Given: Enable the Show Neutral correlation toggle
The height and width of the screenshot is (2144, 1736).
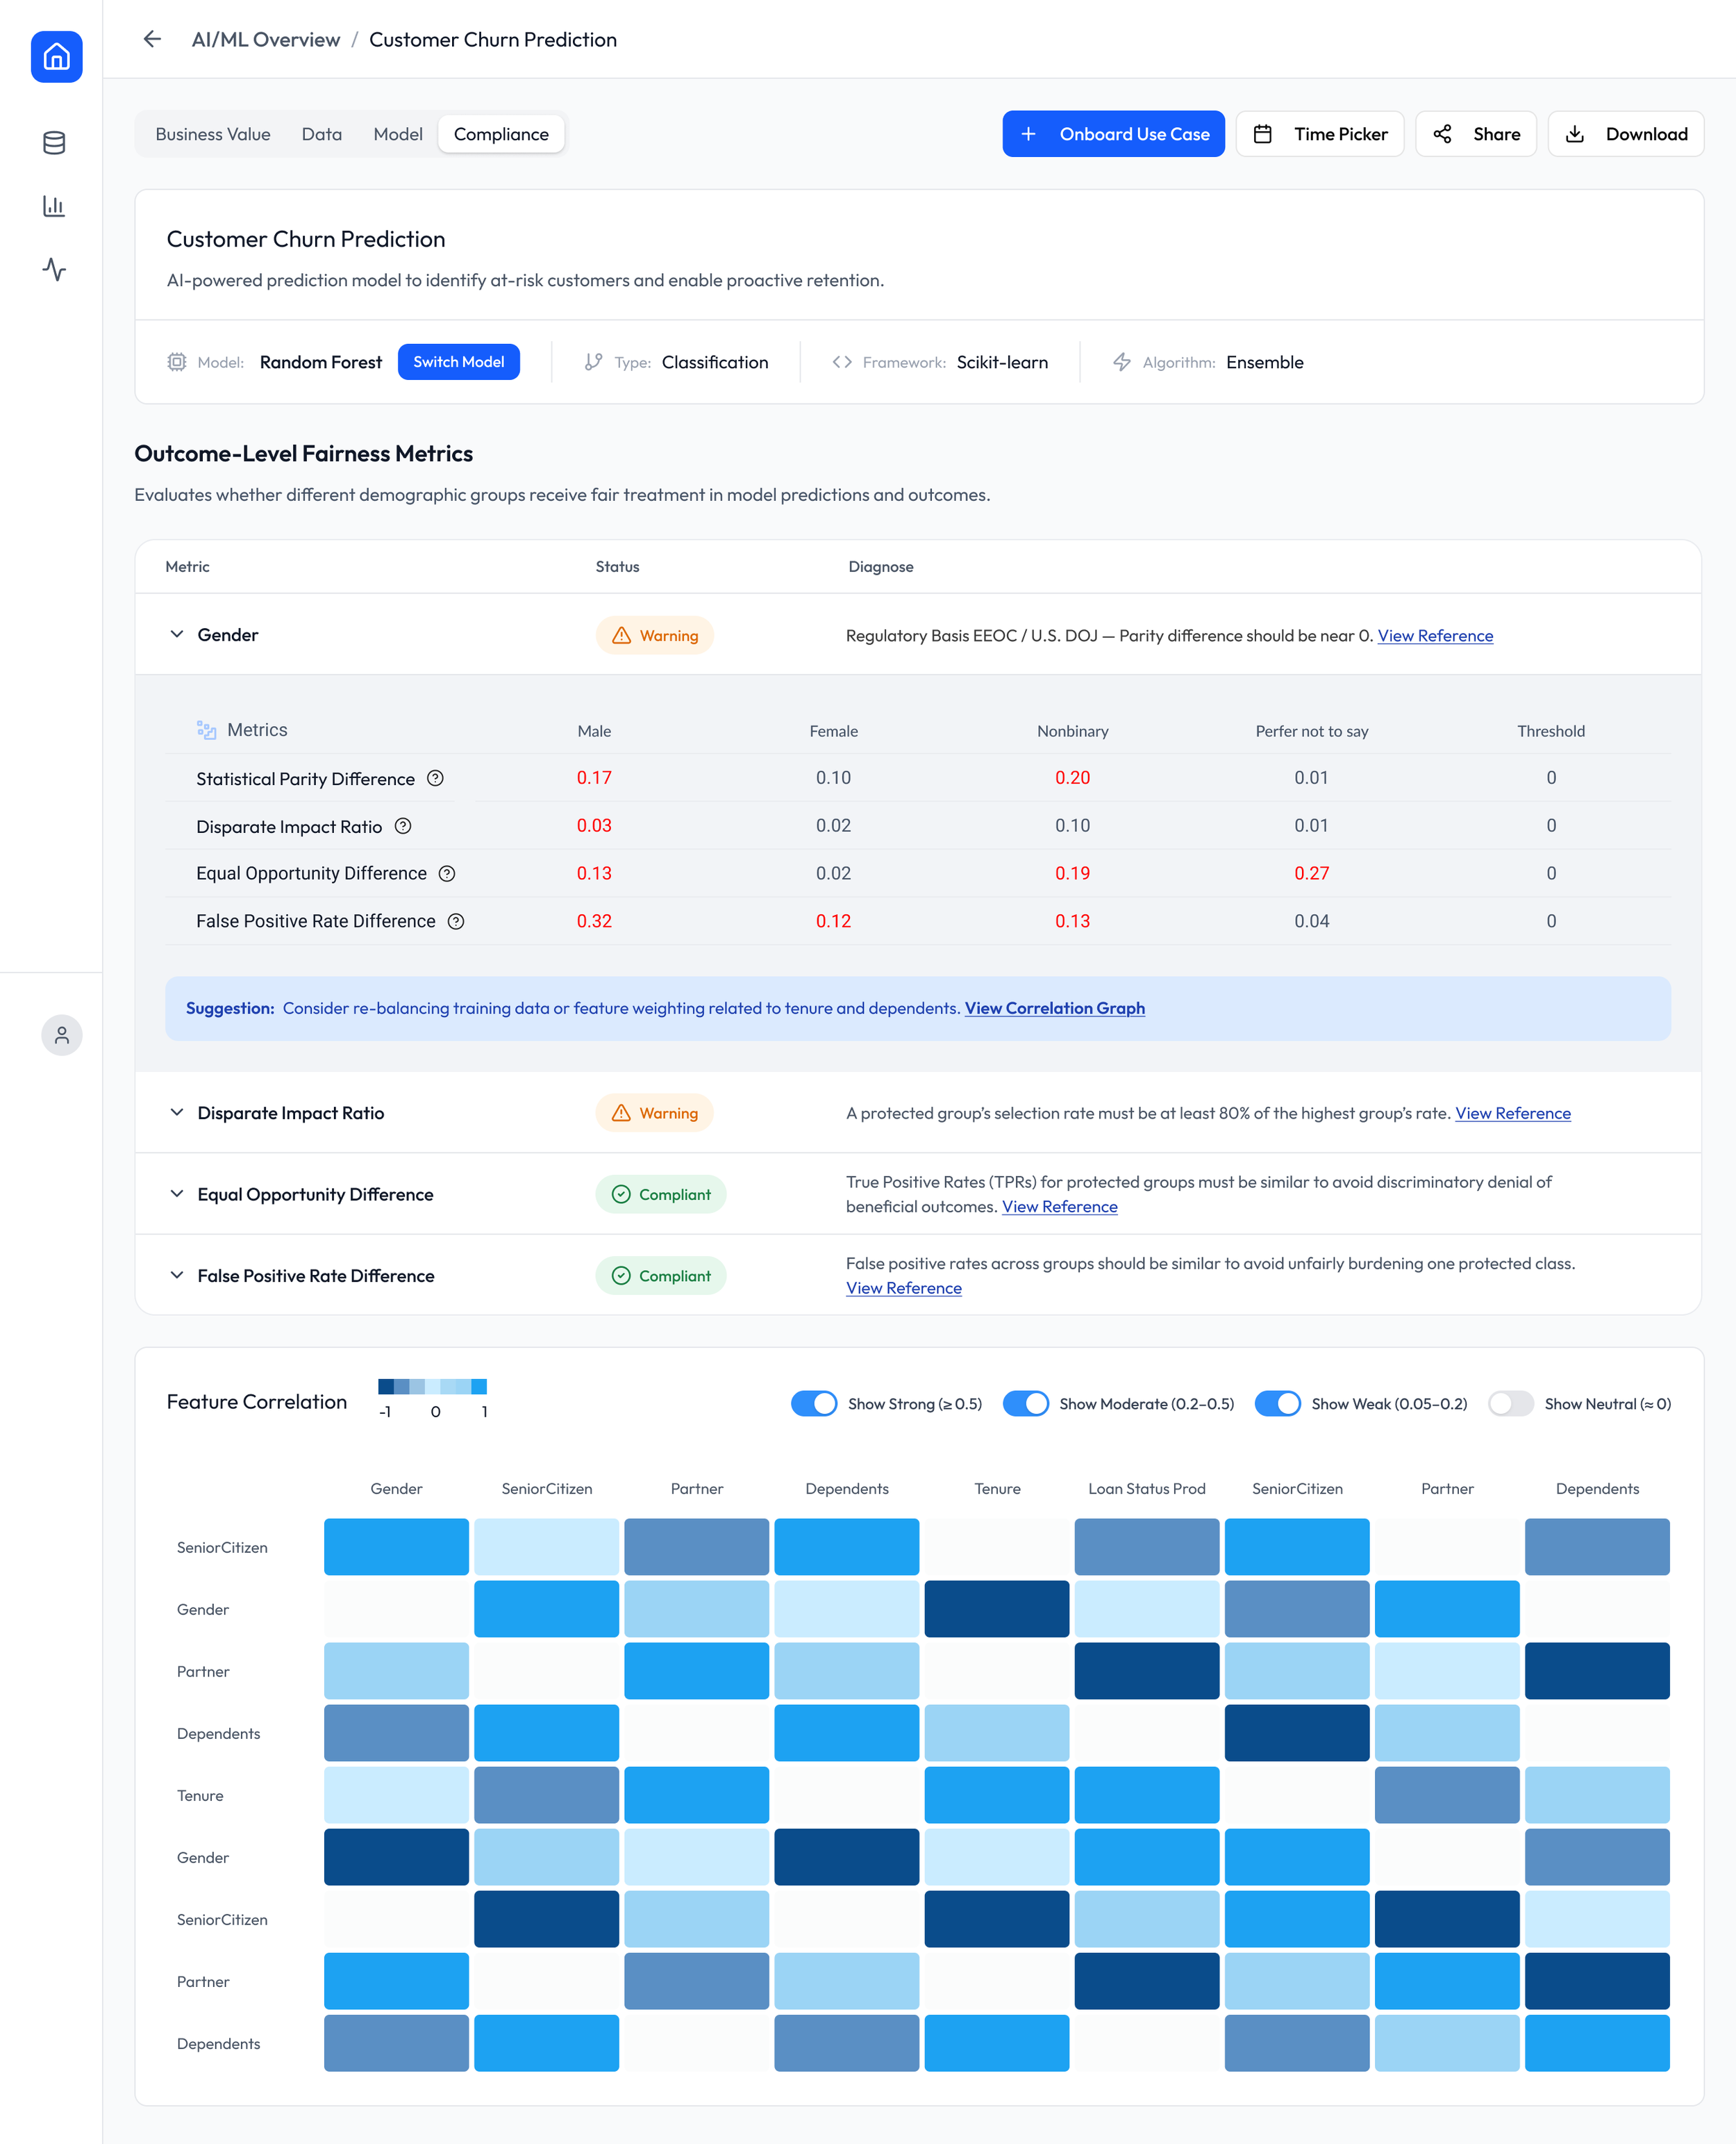Looking at the screenshot, I should tap(1510, 1403).
